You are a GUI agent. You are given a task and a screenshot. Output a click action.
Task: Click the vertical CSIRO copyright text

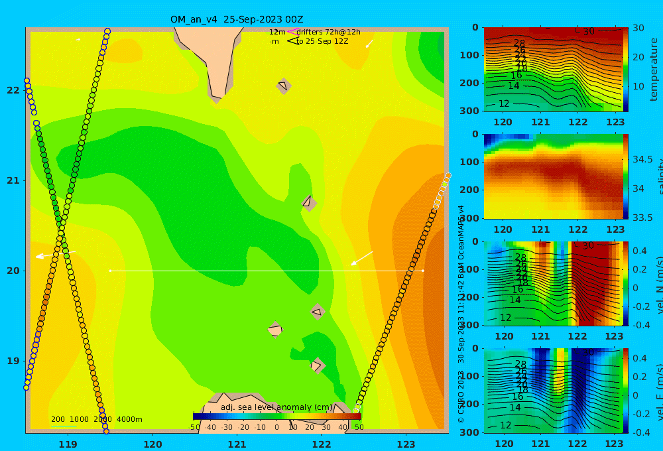461,314
